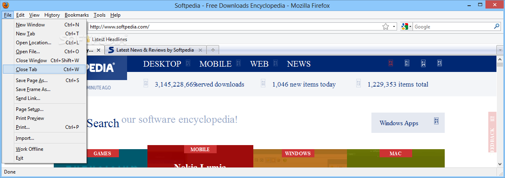Open the Tools menu
This screenshot has width=505, height=178.
click(99, 15)
